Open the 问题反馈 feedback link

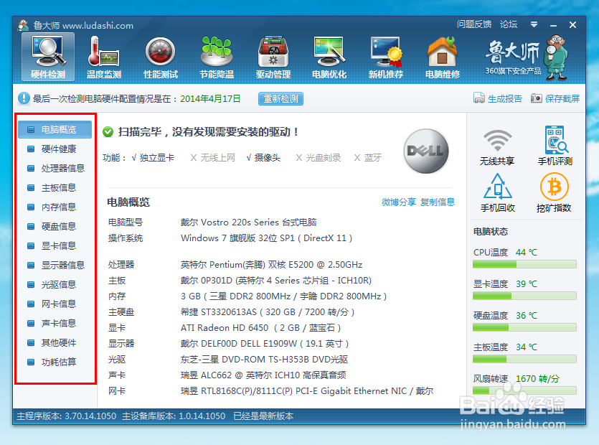coord(474,24)
